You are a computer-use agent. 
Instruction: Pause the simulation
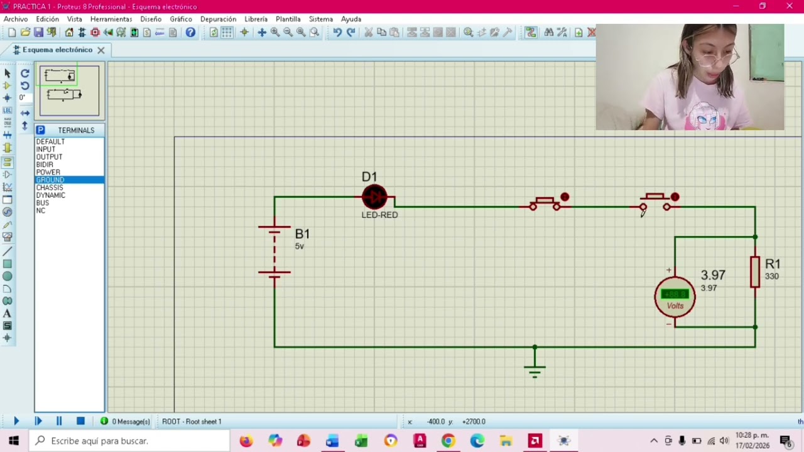(59, 421)
